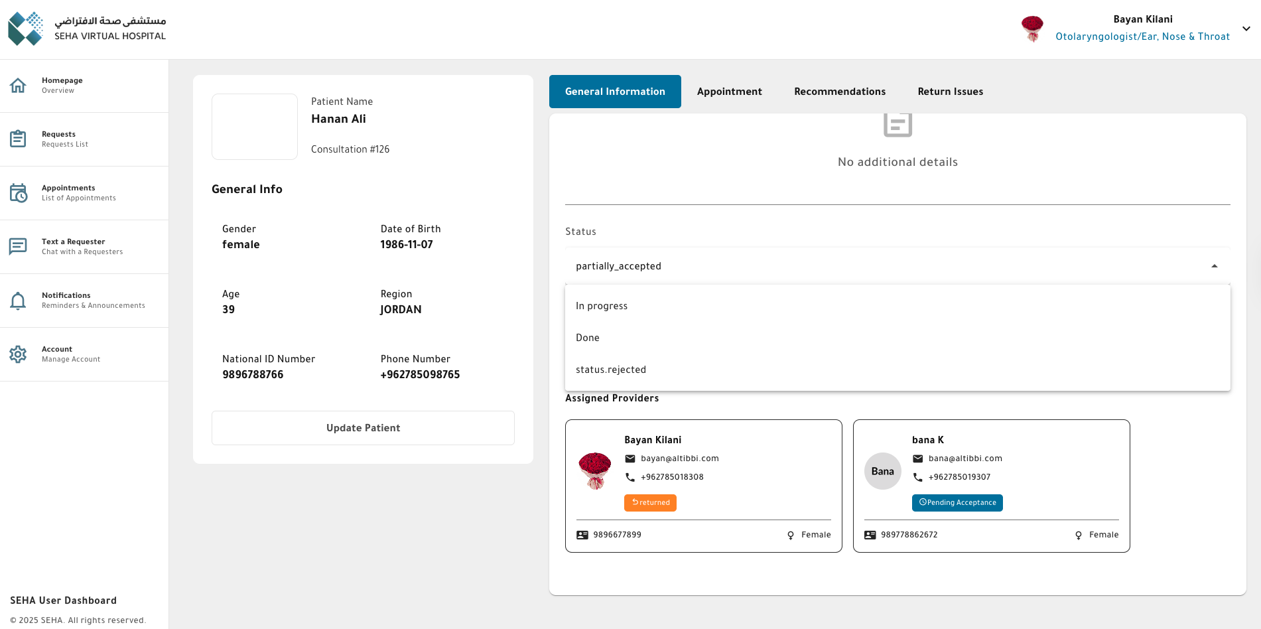The image size is (1261, 629).
Task: Collapse the Status dropdown arrow
Action: (1214, 266)
